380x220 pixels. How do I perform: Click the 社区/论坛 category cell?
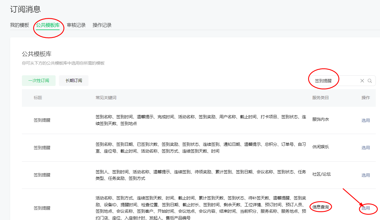[322, 174]
